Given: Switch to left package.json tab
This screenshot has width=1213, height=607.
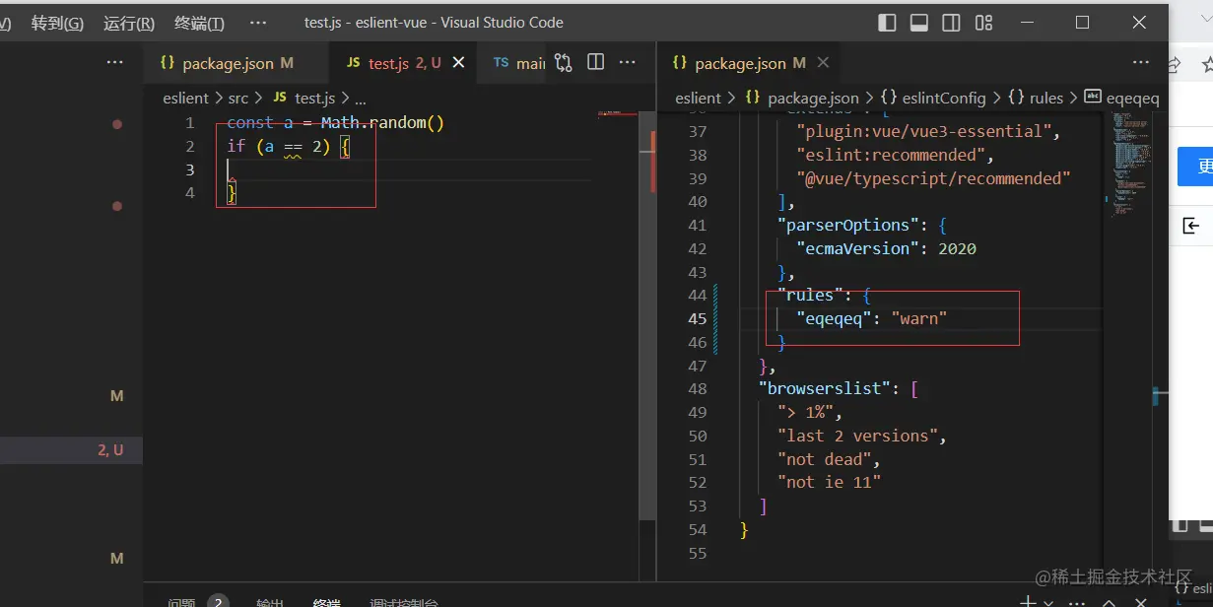Looking at the screenshot, I should click(228, 63).
